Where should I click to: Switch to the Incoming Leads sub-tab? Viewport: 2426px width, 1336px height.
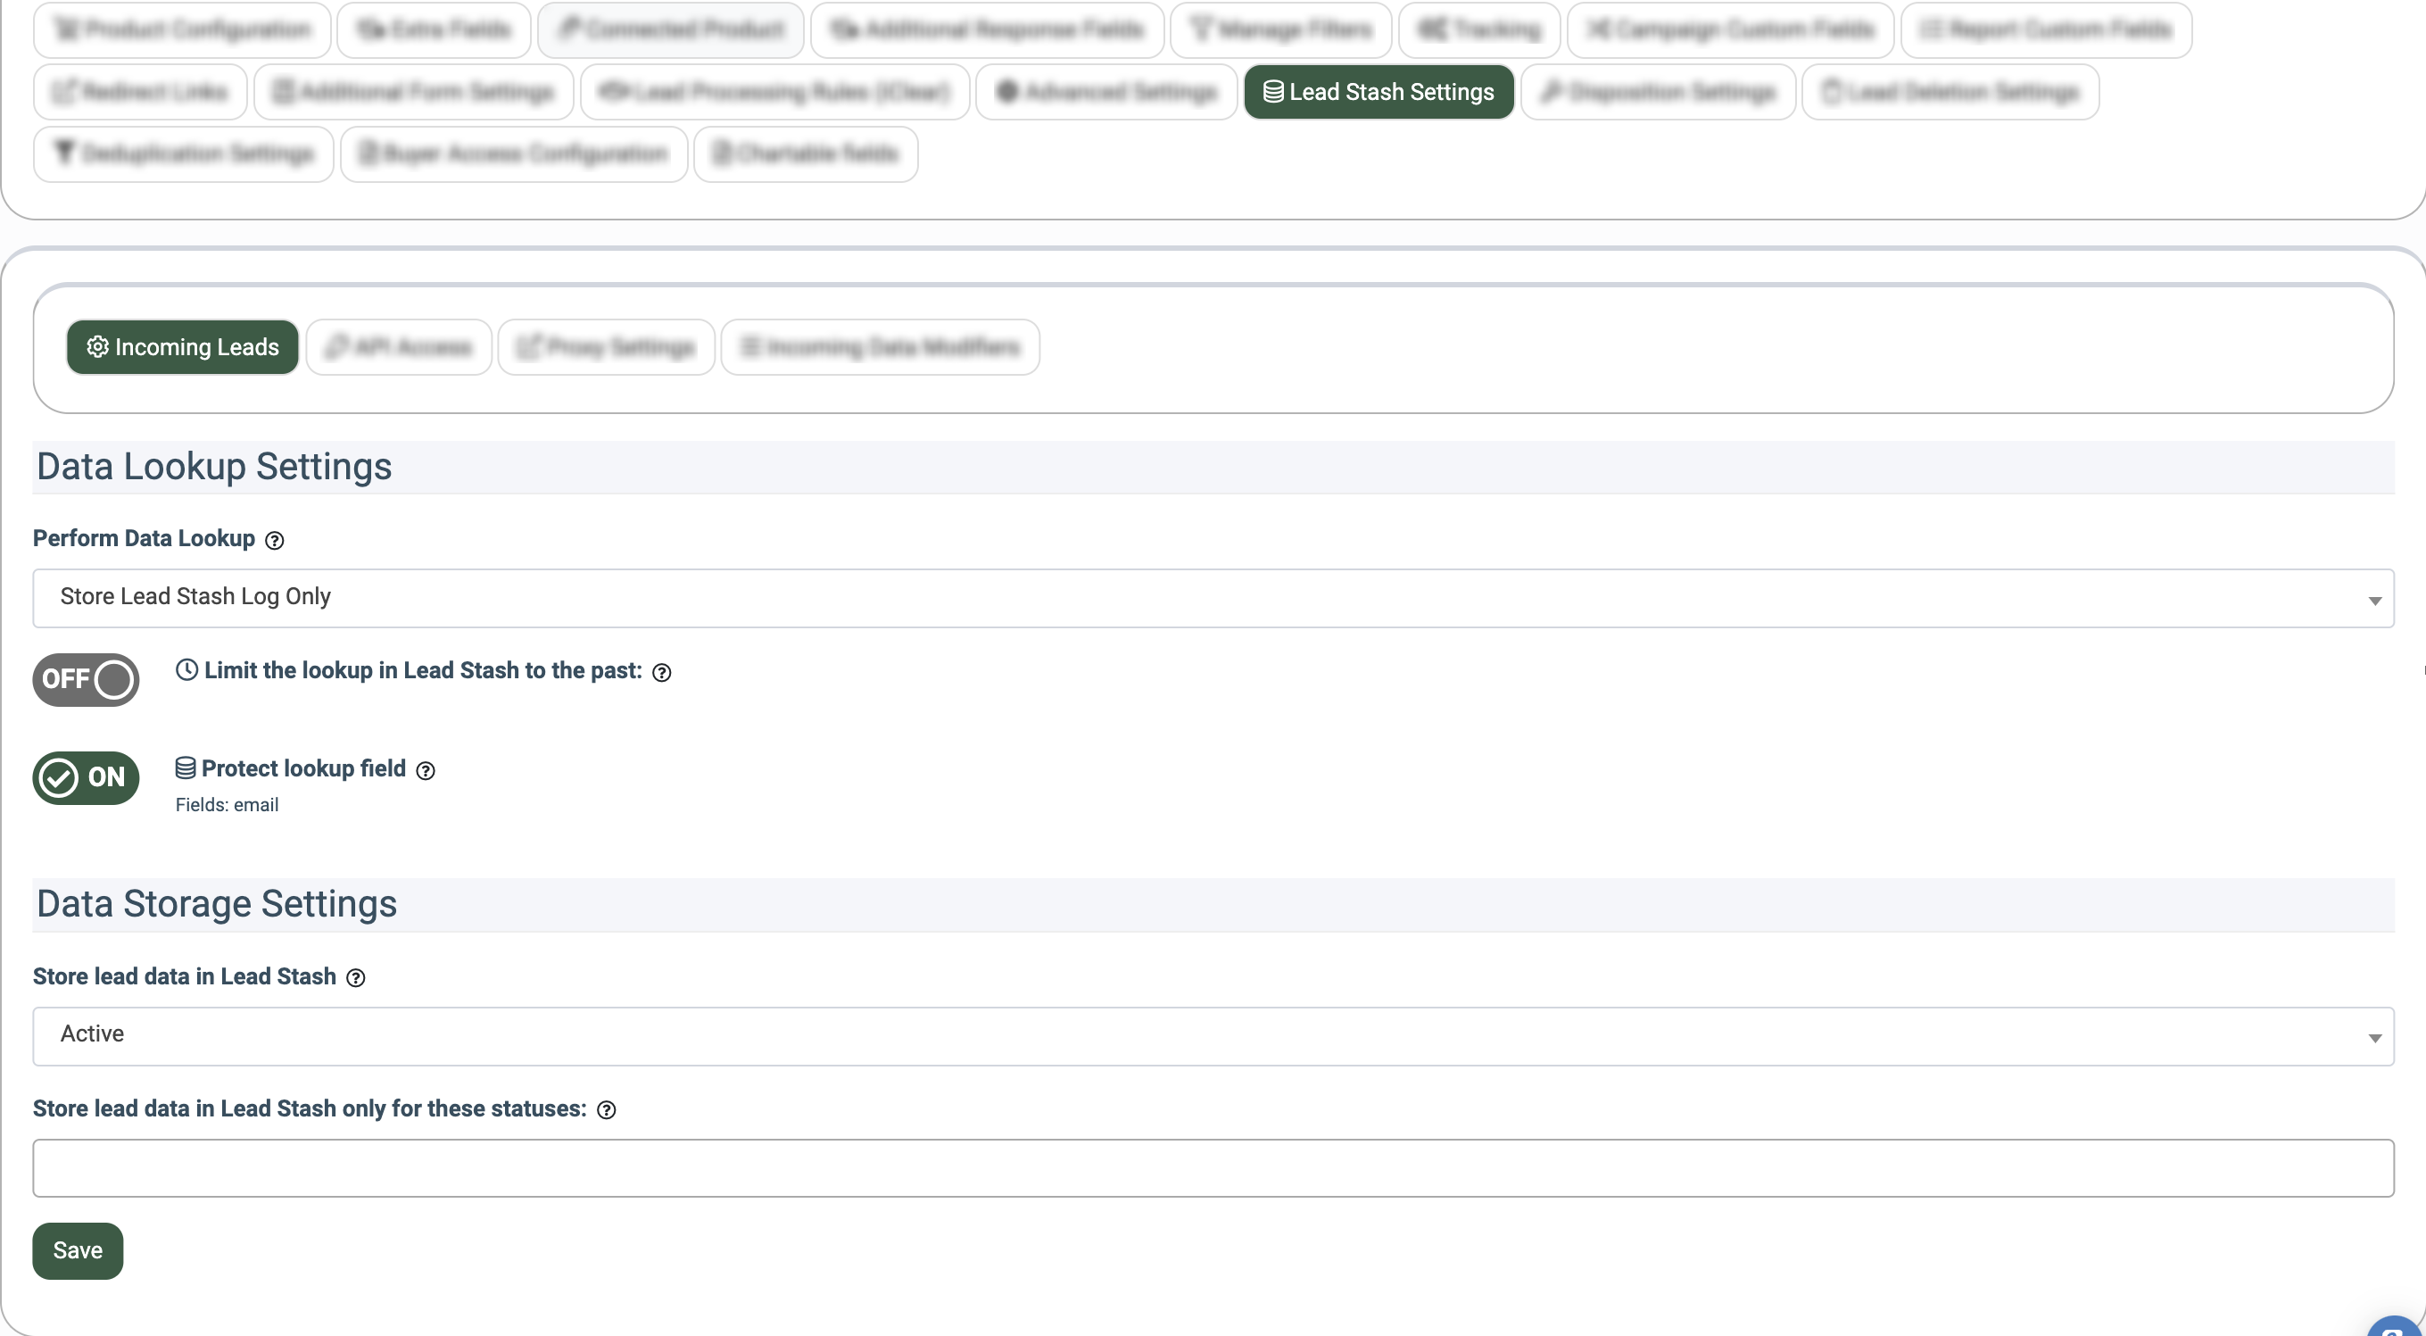(x=183, y=348)
